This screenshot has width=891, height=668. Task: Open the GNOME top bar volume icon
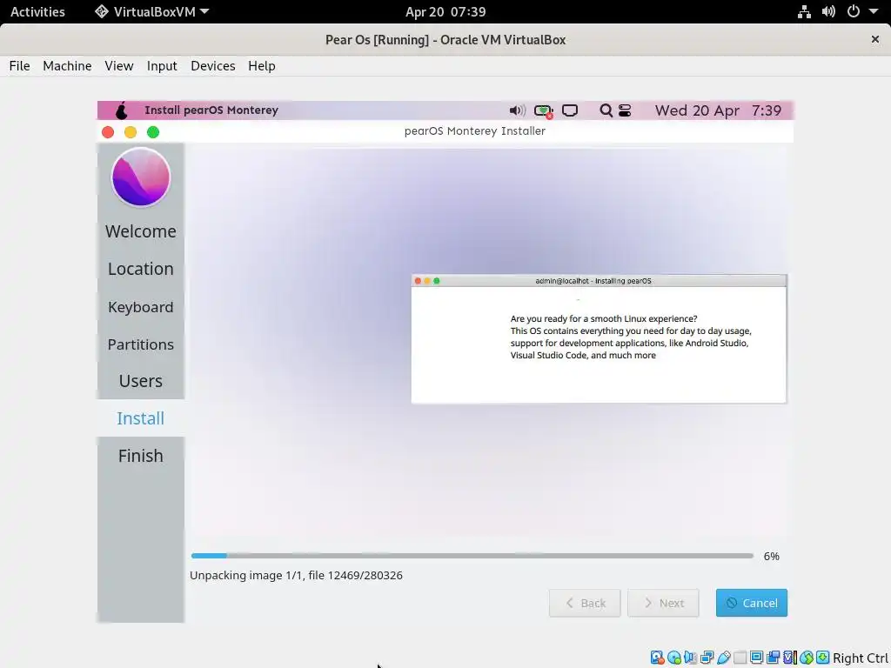coord(828,12)
